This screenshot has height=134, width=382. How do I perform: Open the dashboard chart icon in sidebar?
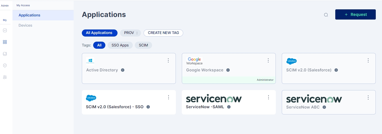click(x=5, y=30)
